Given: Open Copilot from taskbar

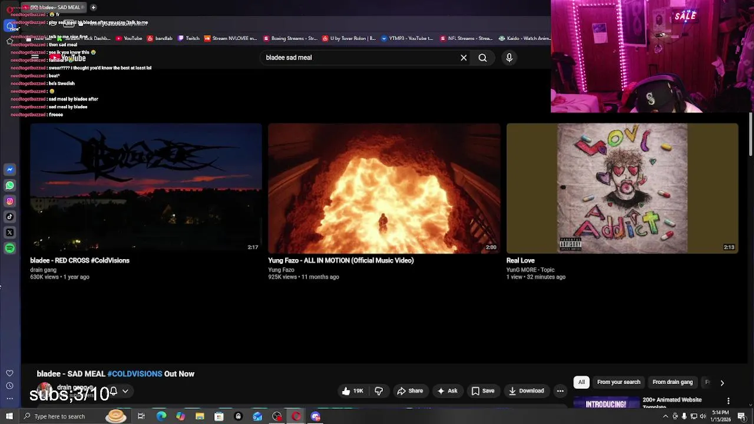Looking at the screenshot, I should pos(180,416).
